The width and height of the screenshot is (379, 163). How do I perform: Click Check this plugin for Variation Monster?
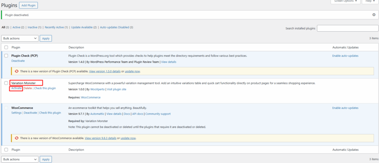tap(45, 89)
